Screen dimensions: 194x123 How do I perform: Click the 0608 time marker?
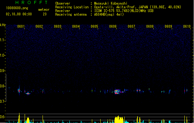click(150, 26)
